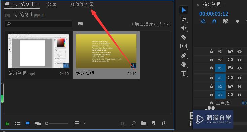
Task: Toggle V1 track targeting
Action: click(220, 68)
